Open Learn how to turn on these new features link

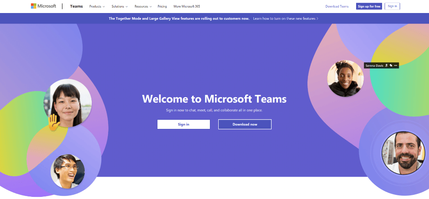point(286,18)
